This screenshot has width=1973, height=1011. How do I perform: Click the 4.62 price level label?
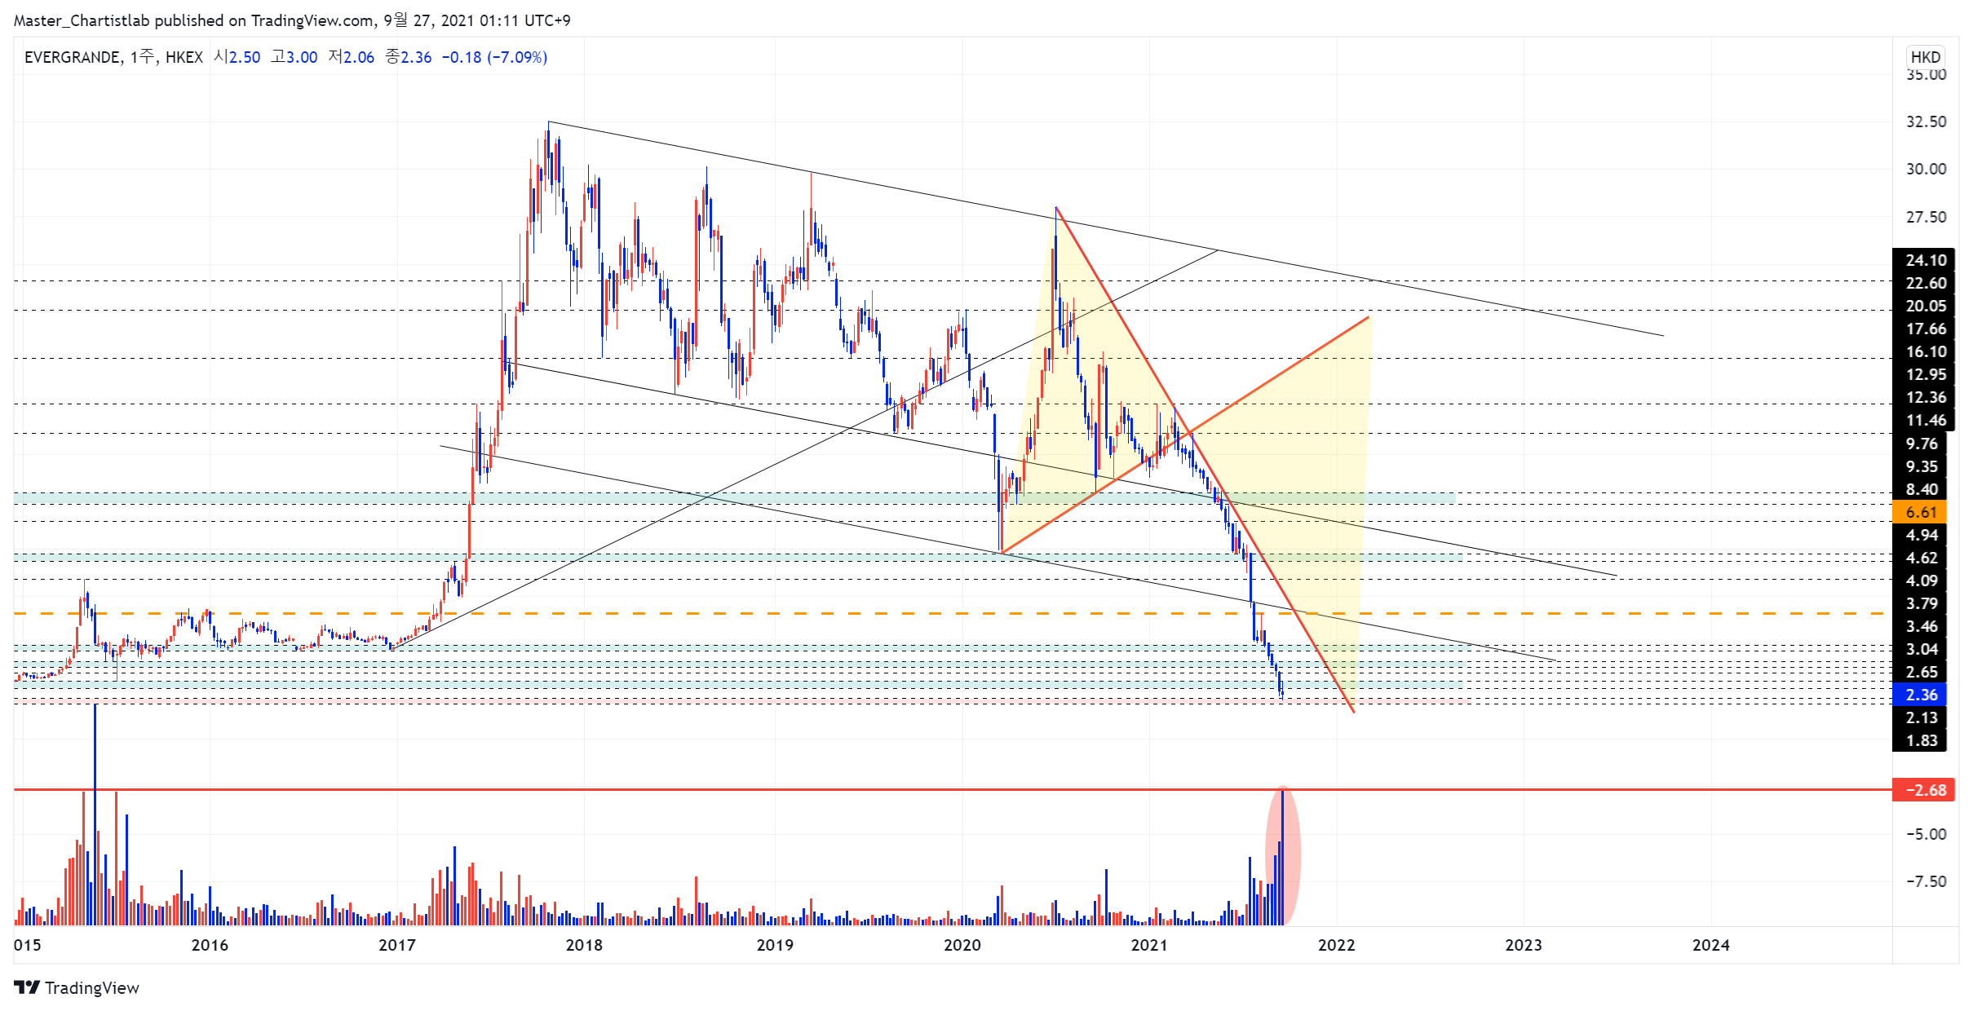coord(1919,558)
